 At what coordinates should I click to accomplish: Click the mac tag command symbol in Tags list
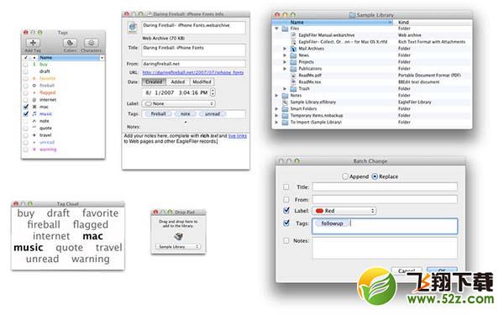pyautogui.click(x=34, y=107)
